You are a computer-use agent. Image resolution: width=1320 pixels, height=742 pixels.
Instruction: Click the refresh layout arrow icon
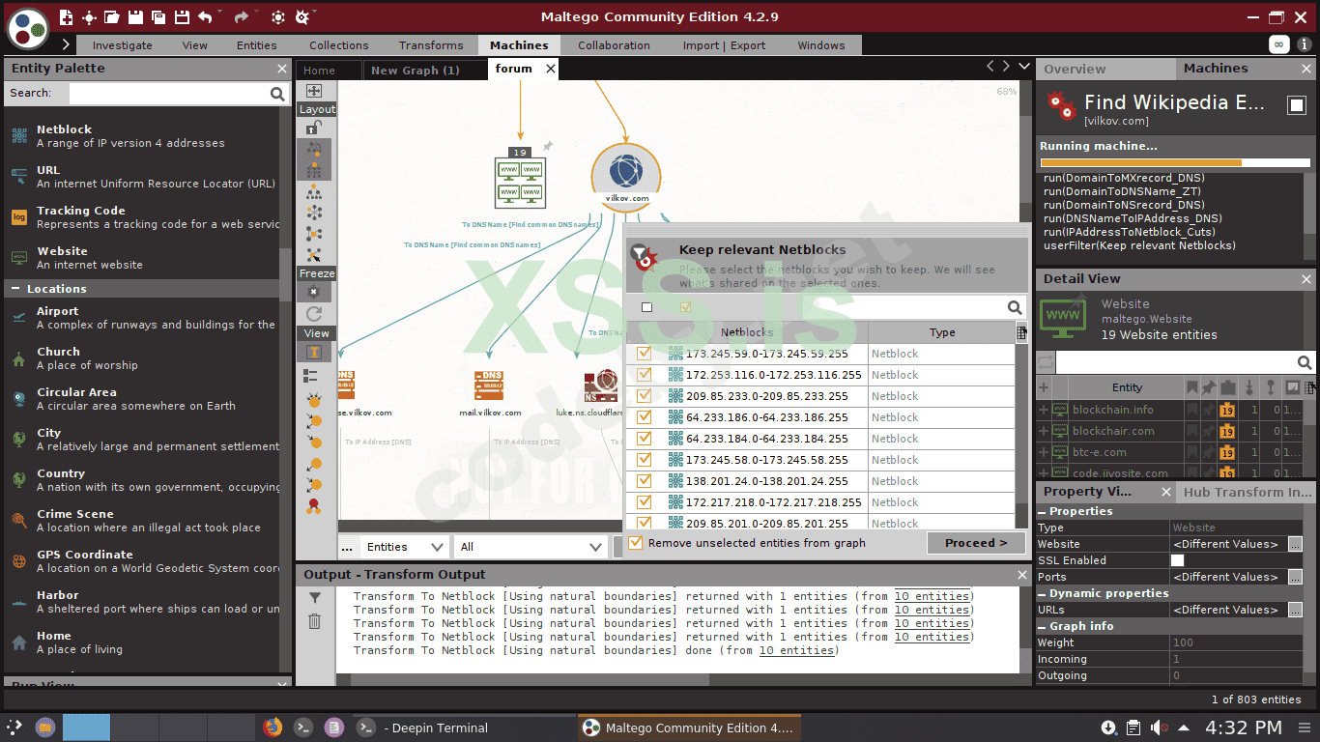pyautogui.click(x=314, y=313)
